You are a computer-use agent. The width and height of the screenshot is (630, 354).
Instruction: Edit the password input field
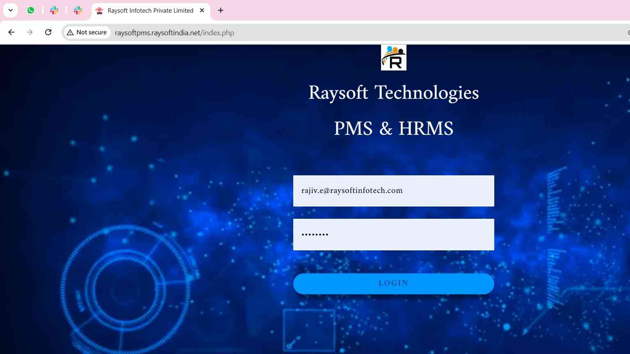(x=394, y=234)
